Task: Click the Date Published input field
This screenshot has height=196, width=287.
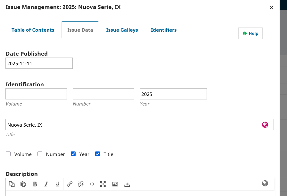Action: [x=39, y=63]
